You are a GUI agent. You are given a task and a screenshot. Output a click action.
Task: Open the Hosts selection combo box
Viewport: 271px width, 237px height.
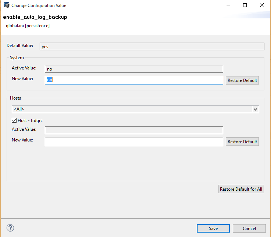(x=135, y=109)
